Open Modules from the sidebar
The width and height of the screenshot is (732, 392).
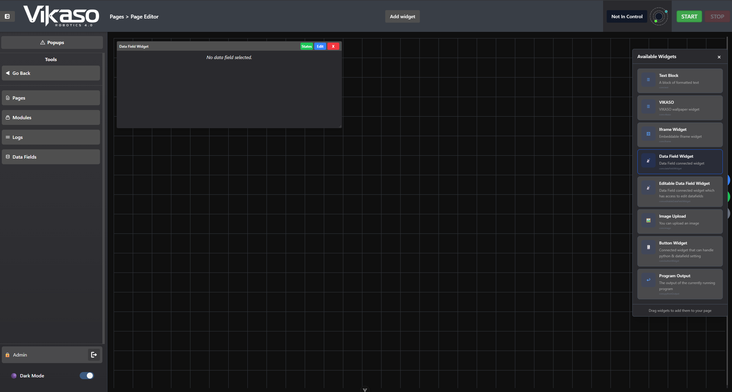[x=51, y=117]
